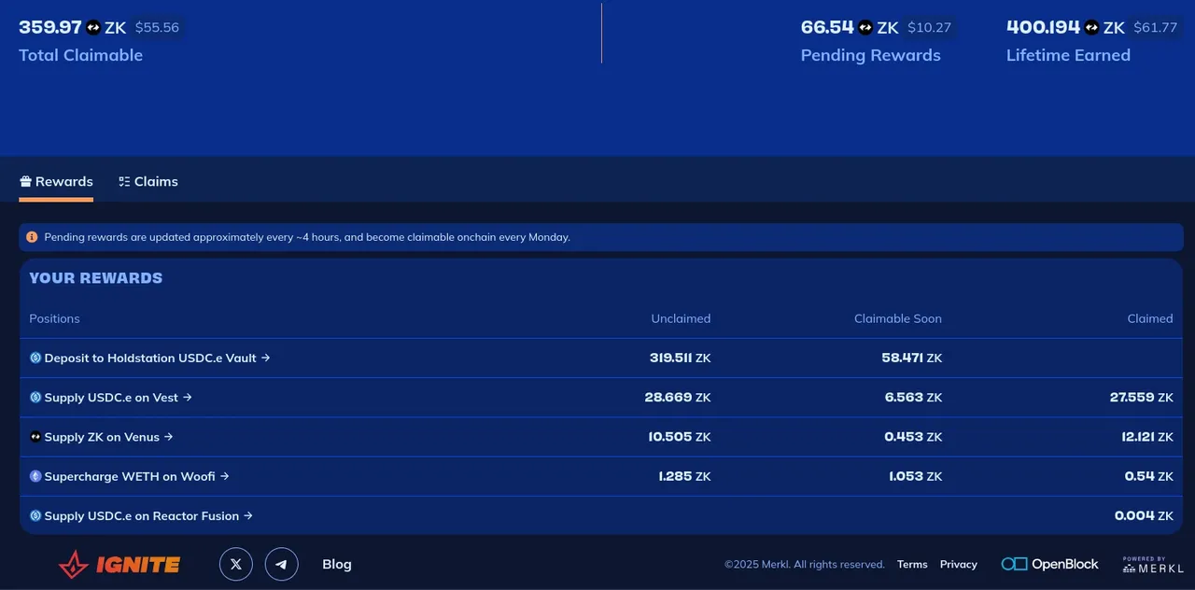Click the 359.97 ZK total amount
This screenshot has width=1195, height=590.
pyautogui.click(x=72, y=28)
